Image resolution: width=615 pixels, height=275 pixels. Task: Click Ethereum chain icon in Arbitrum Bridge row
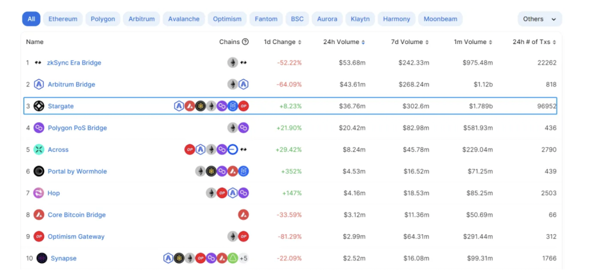[x=233, y=84]
